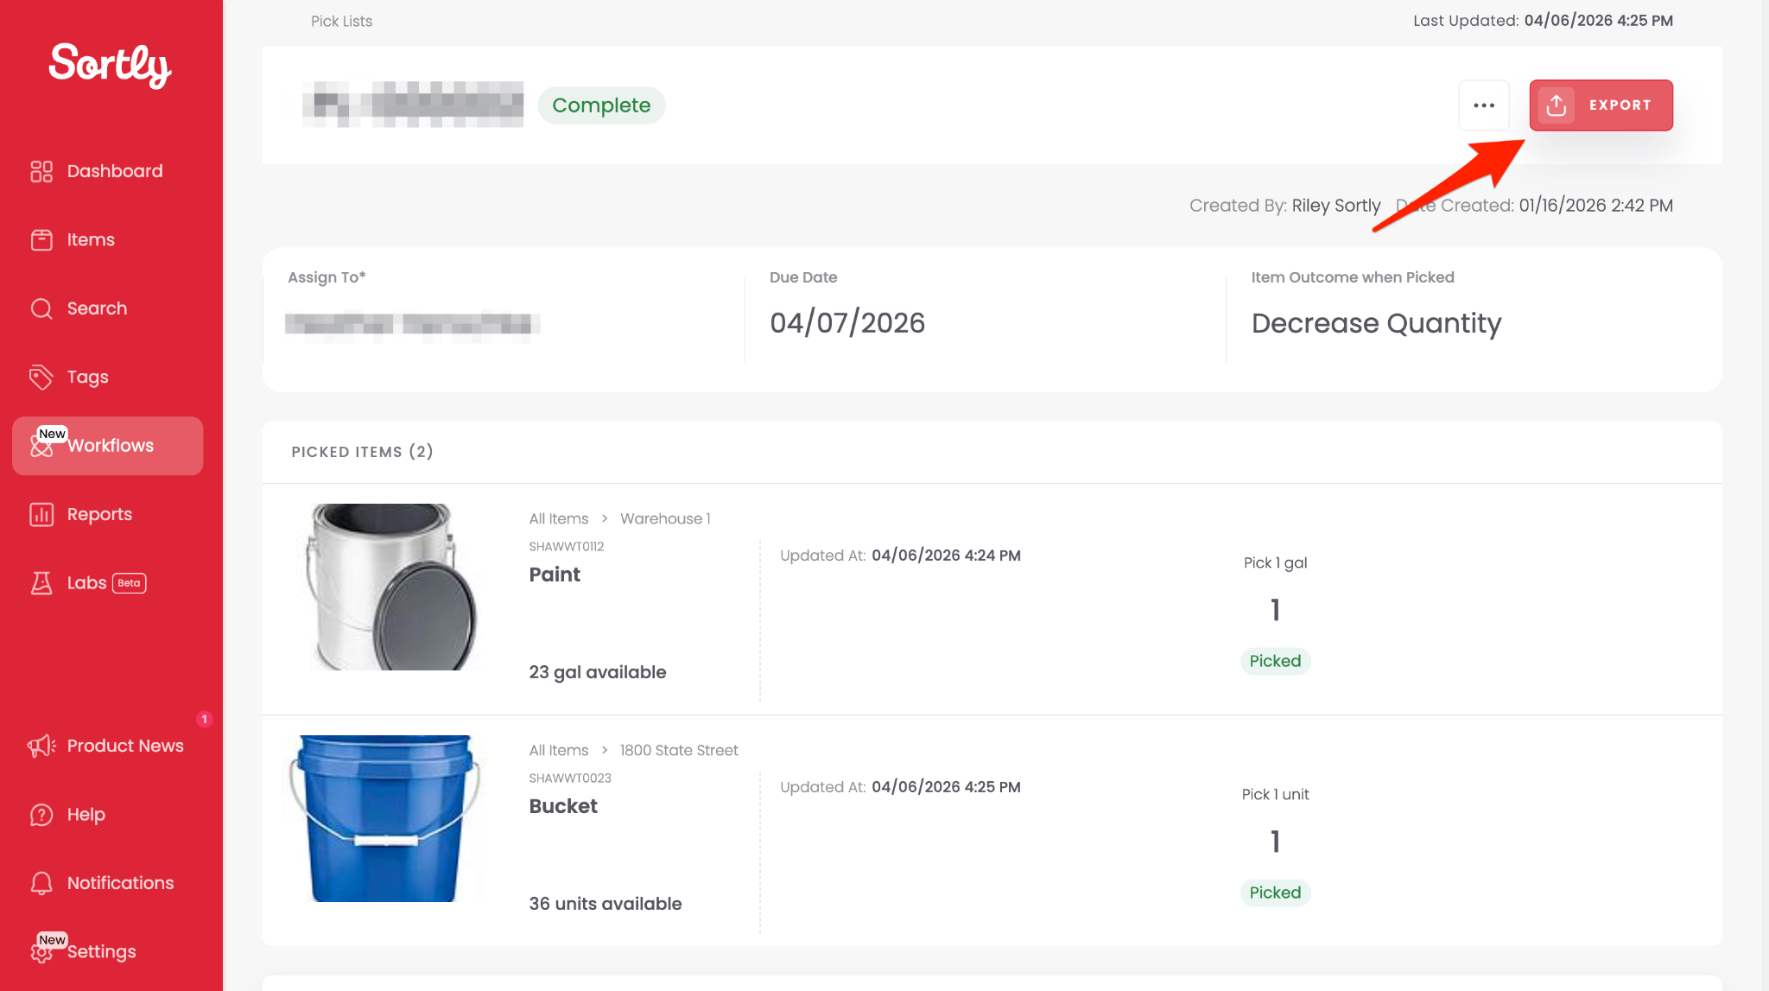Image resolution: width=1769 pixels, height=991 pixels.
Task: Click the Sortly logo
Action: click(110, 65)
